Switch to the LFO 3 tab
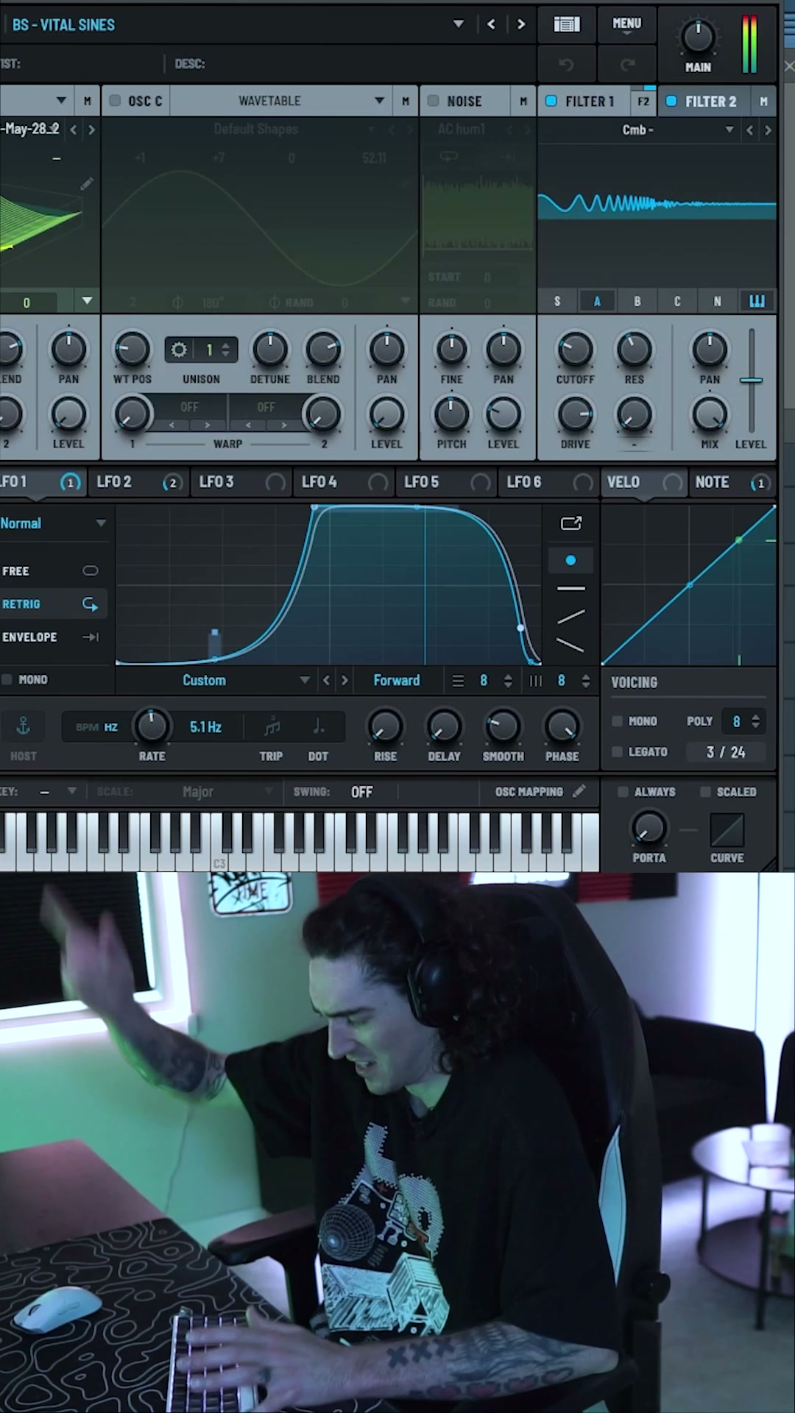This screenshot has width=795, height=1413. click(x=240, y=483)
